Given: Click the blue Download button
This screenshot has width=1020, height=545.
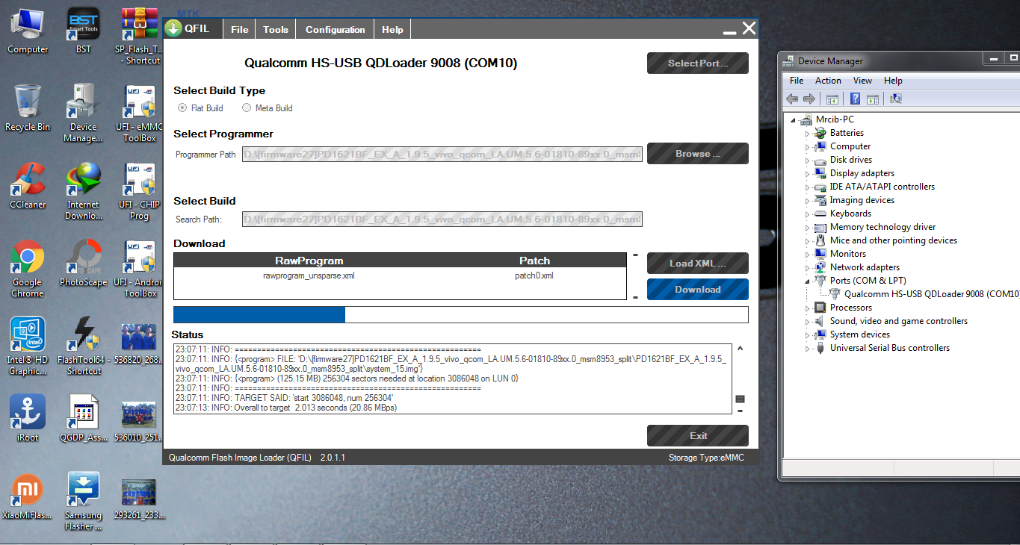Looking at the screenshot, I should [x=698, y=290].
